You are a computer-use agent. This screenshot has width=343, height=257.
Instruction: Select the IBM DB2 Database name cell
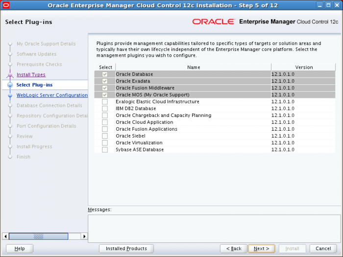coord(193,108)
